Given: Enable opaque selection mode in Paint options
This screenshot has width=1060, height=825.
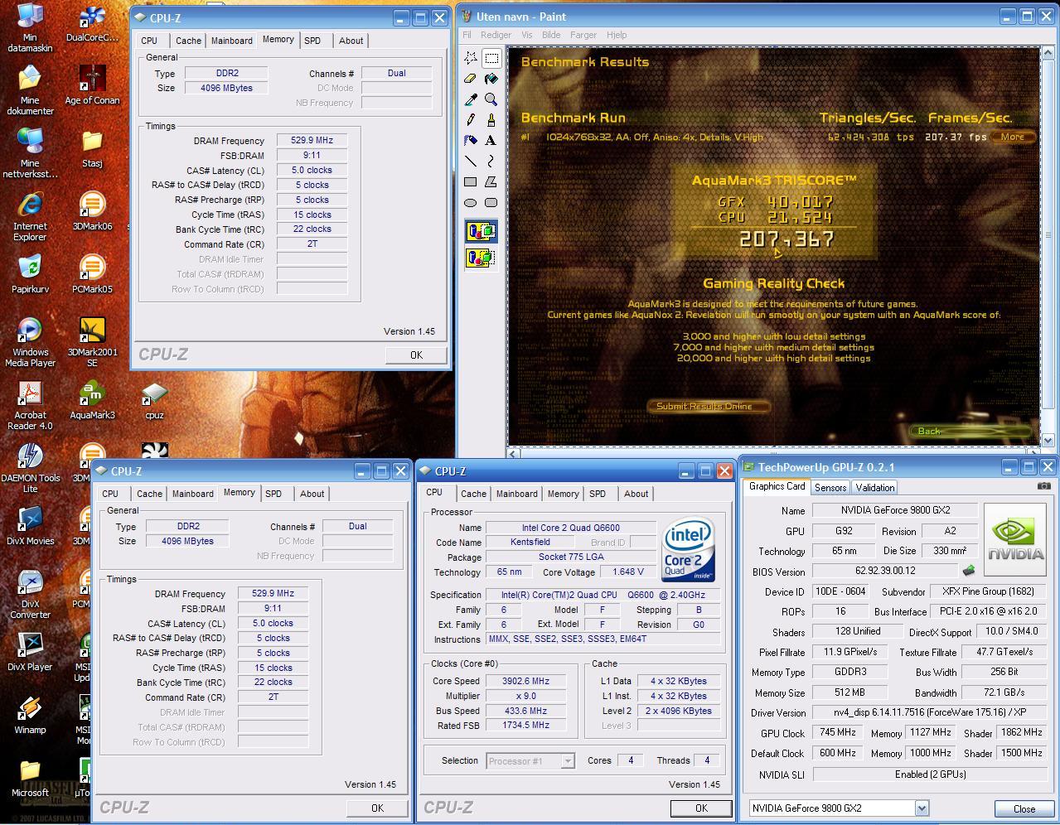Looking at the screenshot, I should 481,231.
